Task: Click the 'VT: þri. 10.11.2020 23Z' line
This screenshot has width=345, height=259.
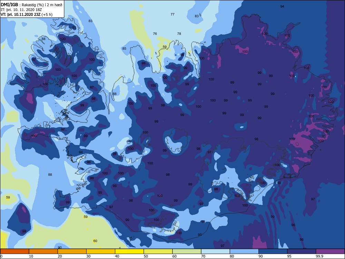Action: 21,15
